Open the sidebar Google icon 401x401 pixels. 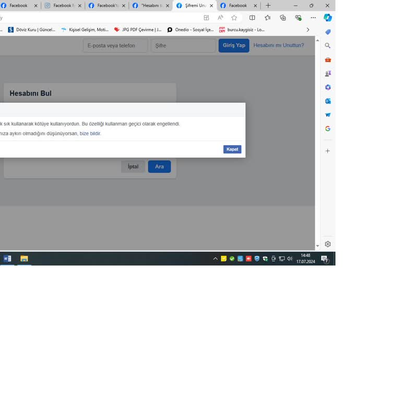tap(328, 128)
